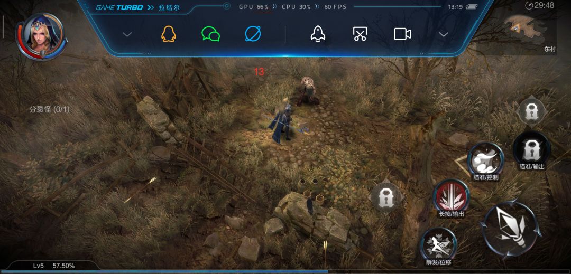Activate the 长按/输出 red skill
This screenshot has width=571, height=274.
pos(452,197)
